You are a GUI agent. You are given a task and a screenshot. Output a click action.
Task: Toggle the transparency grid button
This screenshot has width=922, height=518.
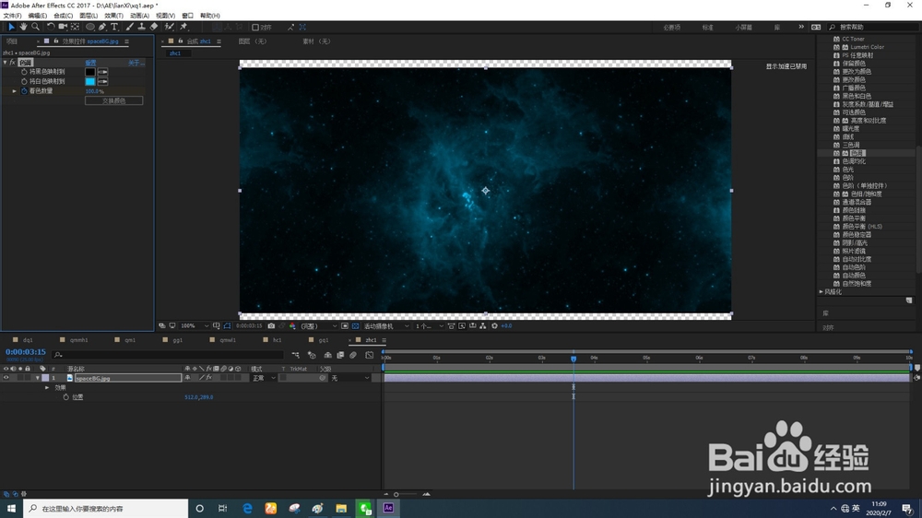point(355,325)
